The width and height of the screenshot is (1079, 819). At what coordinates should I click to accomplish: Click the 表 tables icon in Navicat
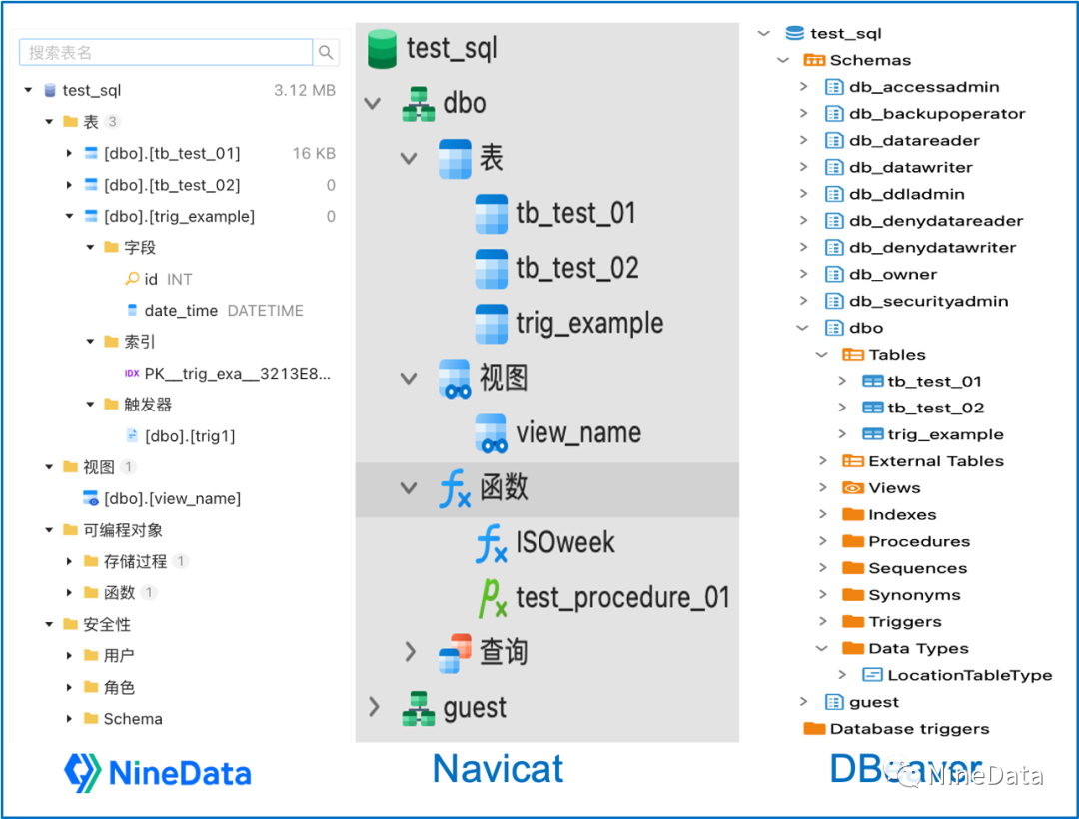pyautogui.click(x=455, y=159)
